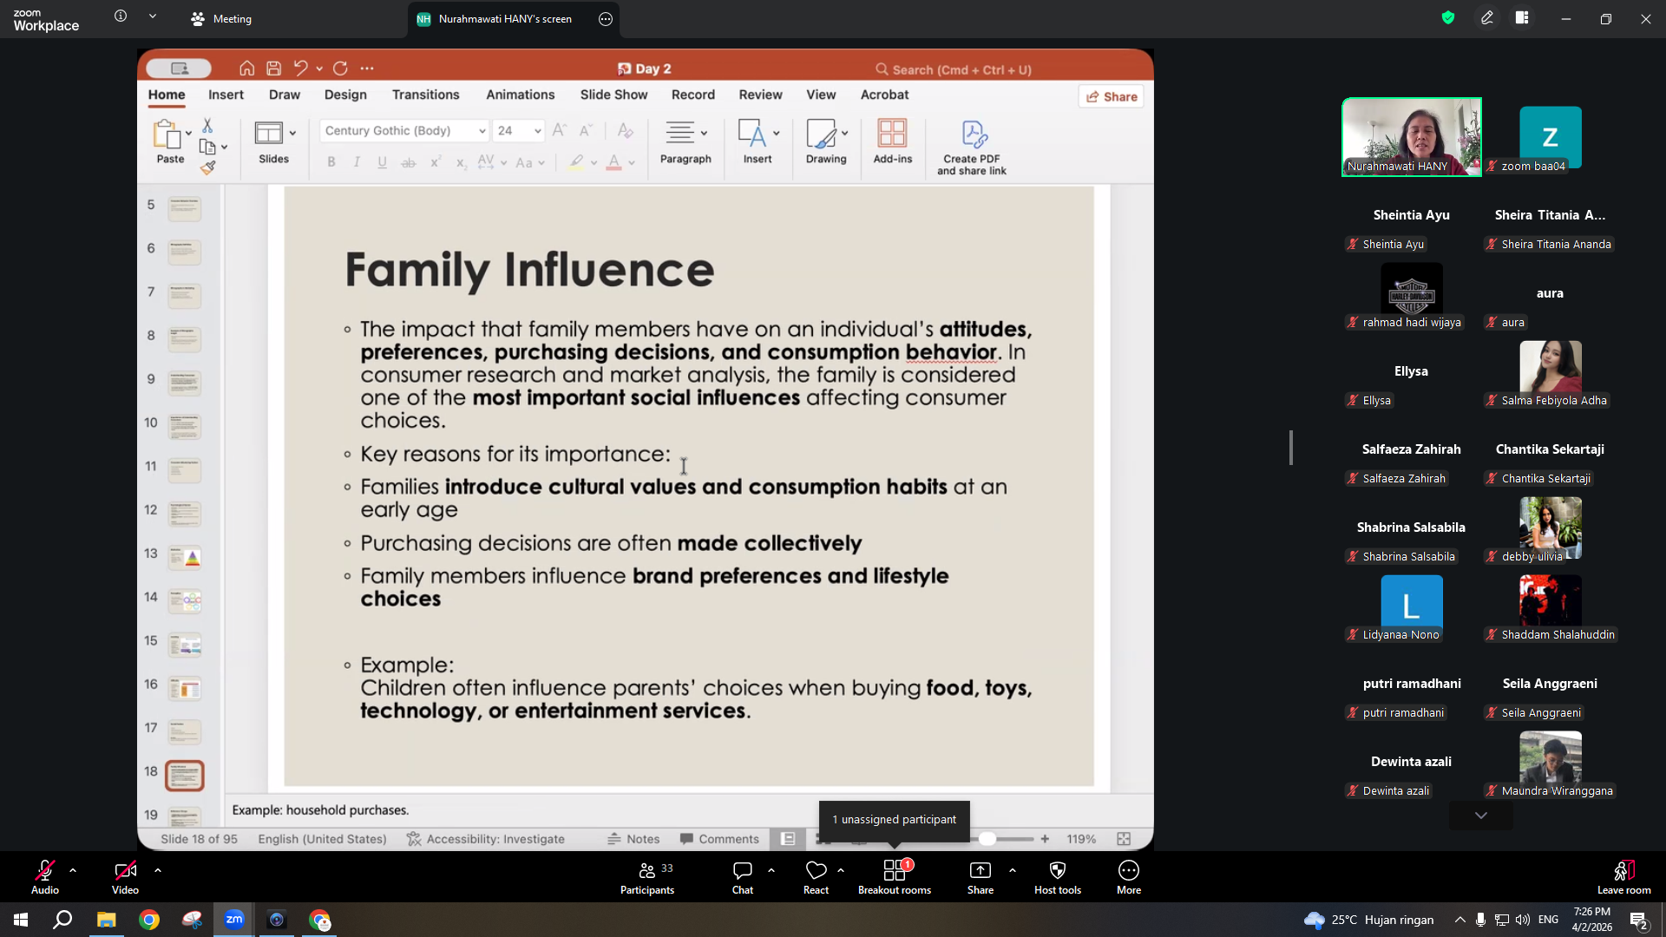Open the Slide Show ribbon tab
Viewport: 1666px width, 937px height.
coord(613,95)
